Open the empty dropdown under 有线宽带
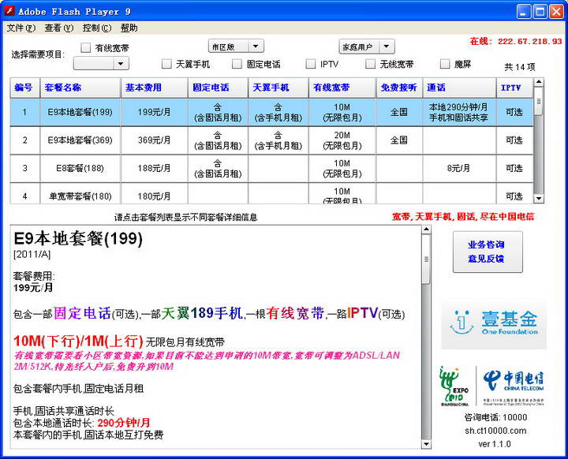 click(101, 64)
